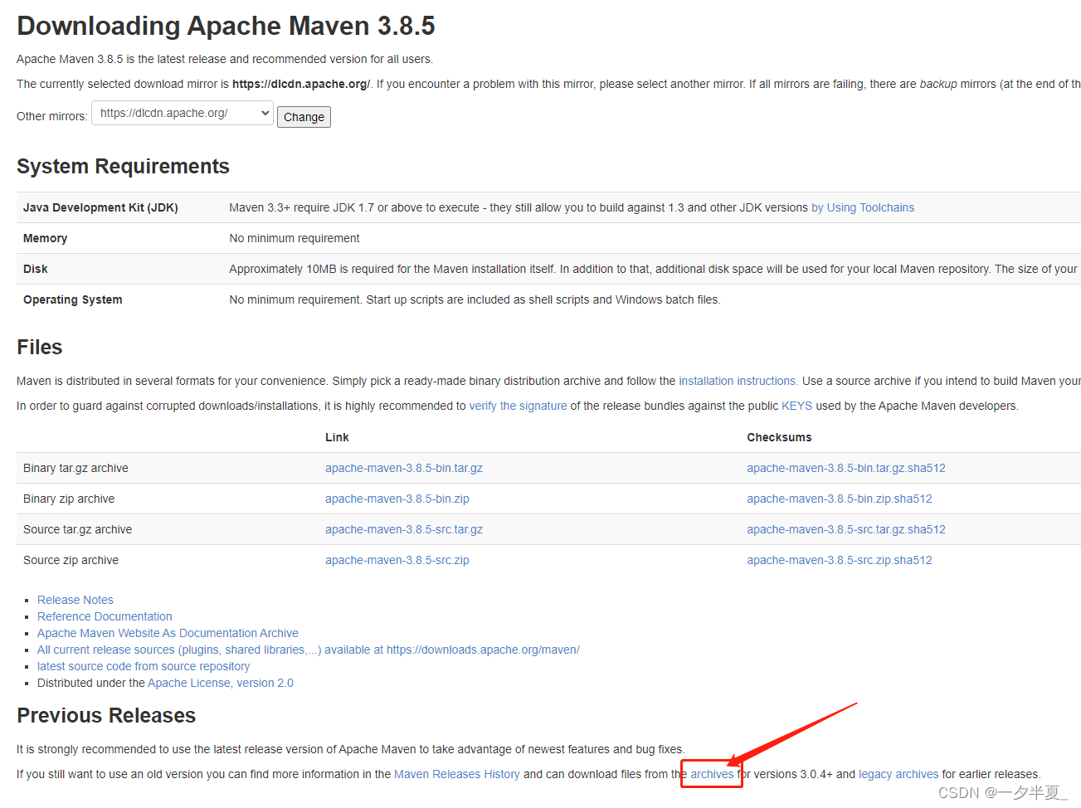Image resolution: width=1081 pixels, height=808 pixels.
Task: Select the Operating System row label
Action: pos(73,299)
